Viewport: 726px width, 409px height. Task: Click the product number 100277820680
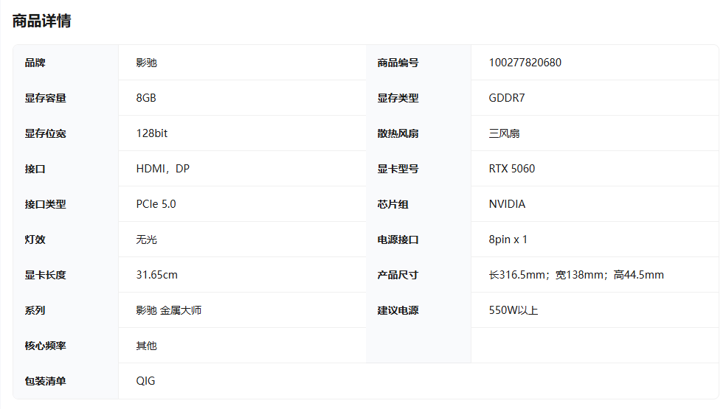[525, 63]
